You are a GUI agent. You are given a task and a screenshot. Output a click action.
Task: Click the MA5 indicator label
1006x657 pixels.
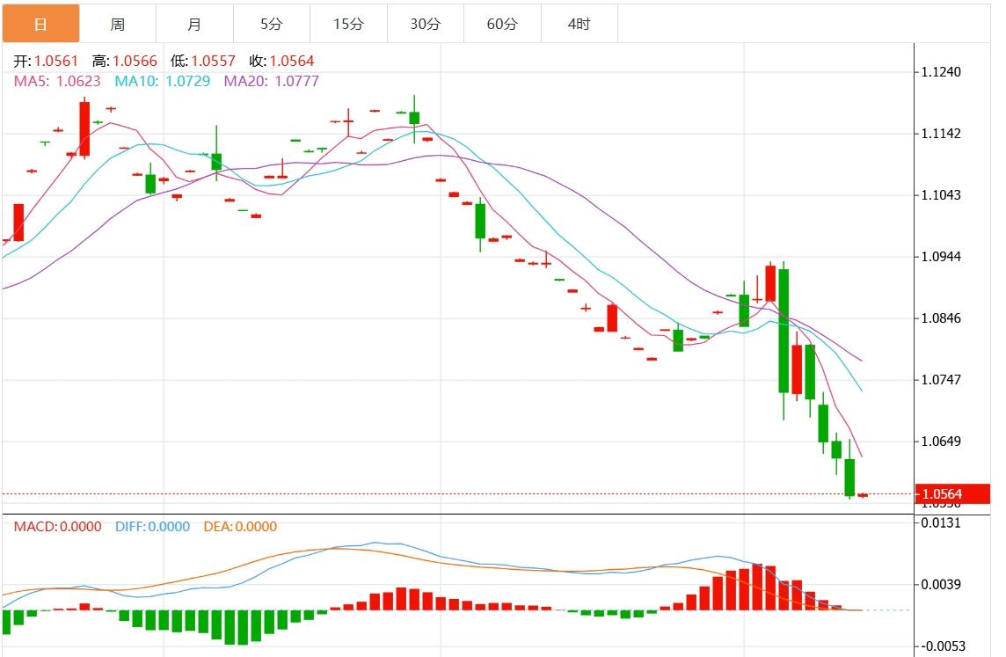pos(57,81)
